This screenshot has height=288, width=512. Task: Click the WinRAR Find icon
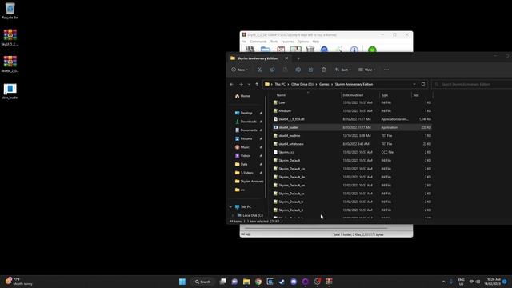pos(324,50)
